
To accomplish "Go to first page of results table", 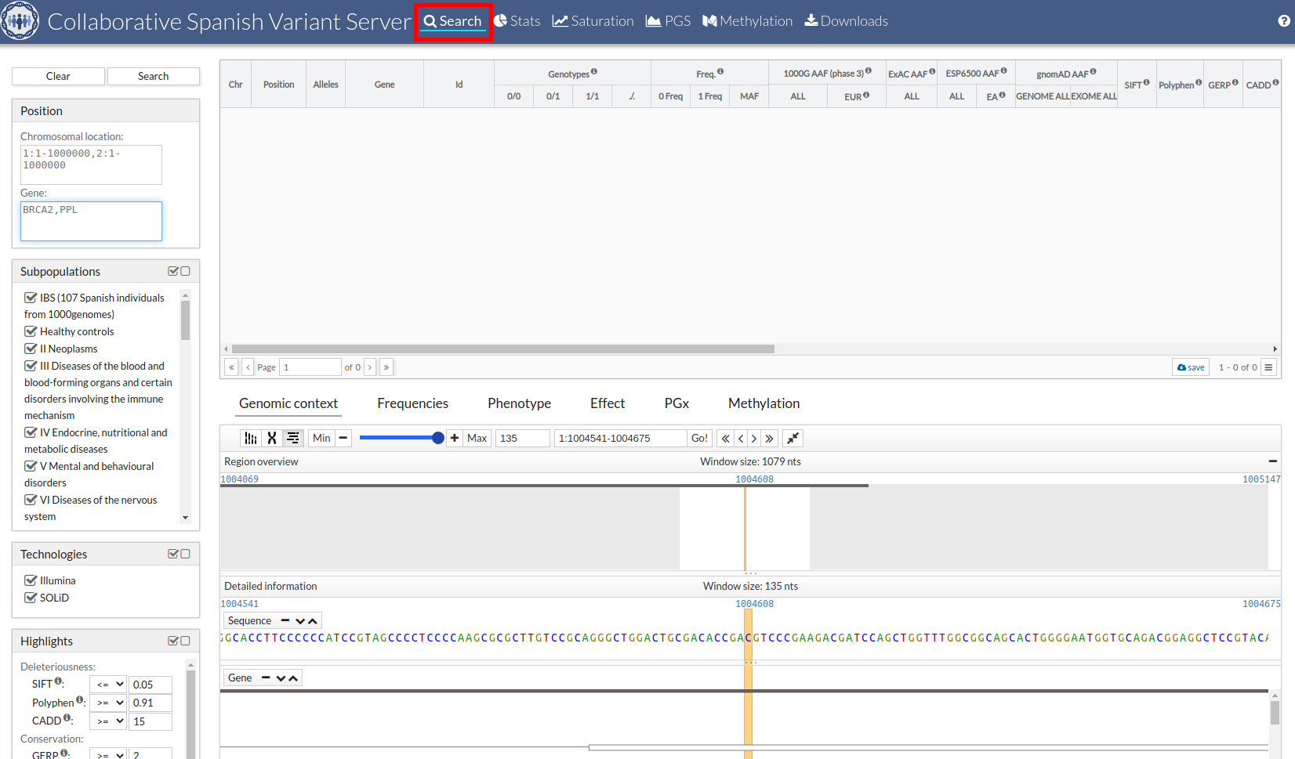I will [231, 367].
